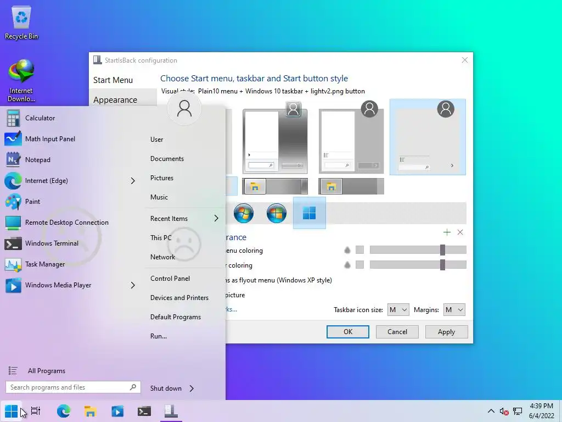This screenshot has width=562, height=422.
Task: Open the Terminal taskbar icon
Action: (144, 411)
